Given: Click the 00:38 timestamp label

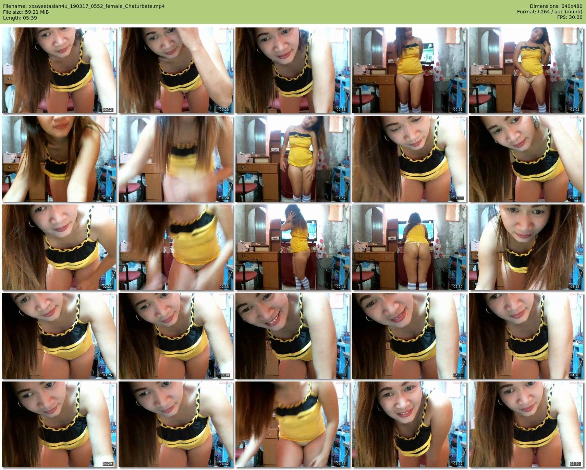Looking at the screenshot, I should (341, 110).
